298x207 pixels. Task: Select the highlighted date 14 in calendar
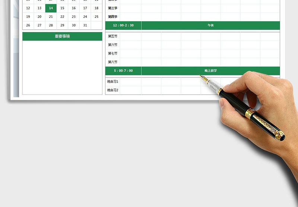pos(51,8)
